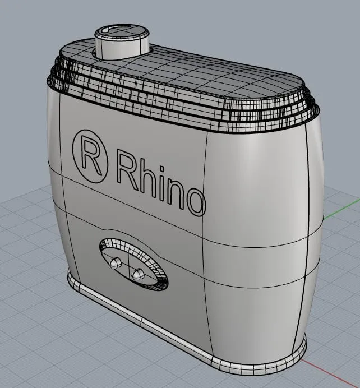Pick the upper-left small sphere inside the oval recess
360x388 pixels.
point(116,263)
